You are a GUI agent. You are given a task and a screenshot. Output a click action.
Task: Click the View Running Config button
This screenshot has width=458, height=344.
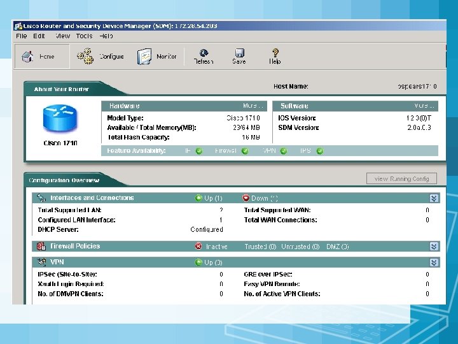coord(401,179)
